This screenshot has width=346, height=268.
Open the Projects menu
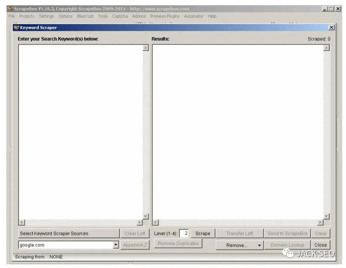coord(27,16)
